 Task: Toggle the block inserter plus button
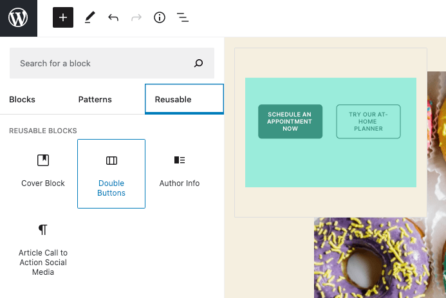pos(63,18)
